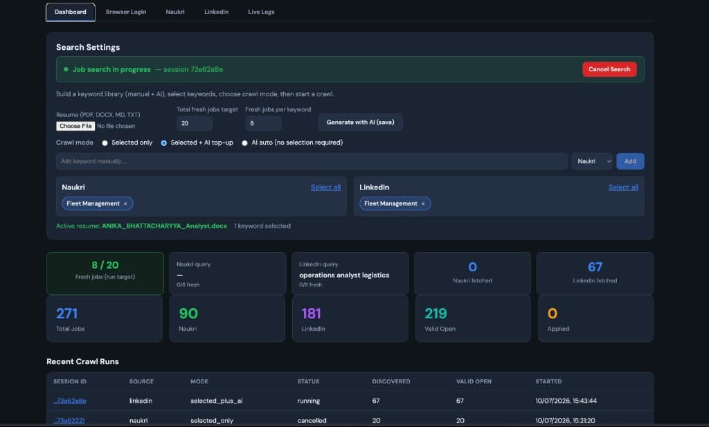
Task: Click the VALID OPEN column header
Action: 474,381
